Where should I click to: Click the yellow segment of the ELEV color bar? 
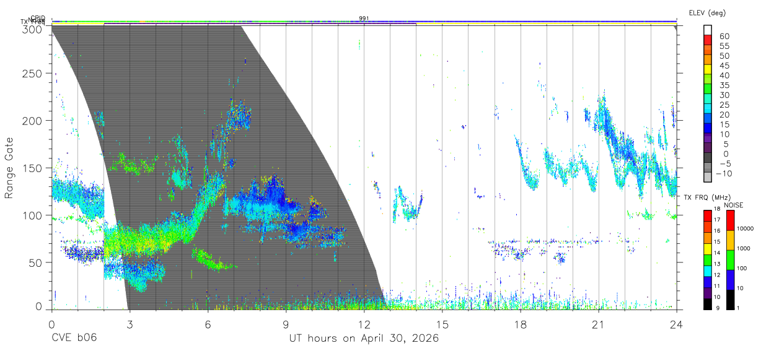tap(707, 71)
